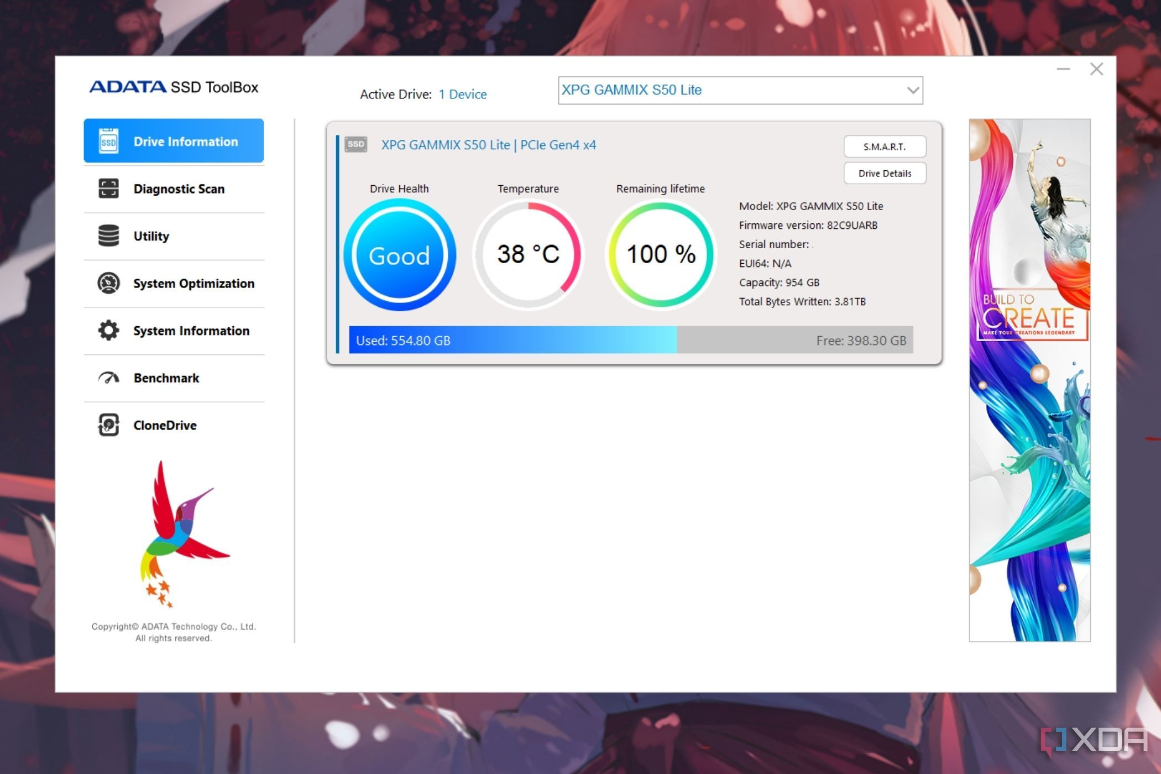The height and width of the screenshot is (774, 1161).
Task: Click the Drive Information SSD icon
Action: 108,142
